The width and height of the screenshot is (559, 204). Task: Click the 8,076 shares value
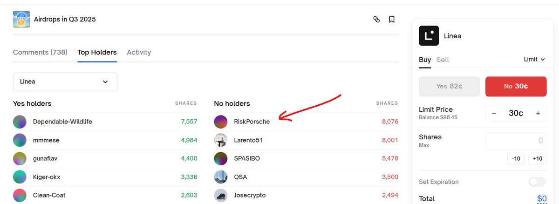click(389, 122)
